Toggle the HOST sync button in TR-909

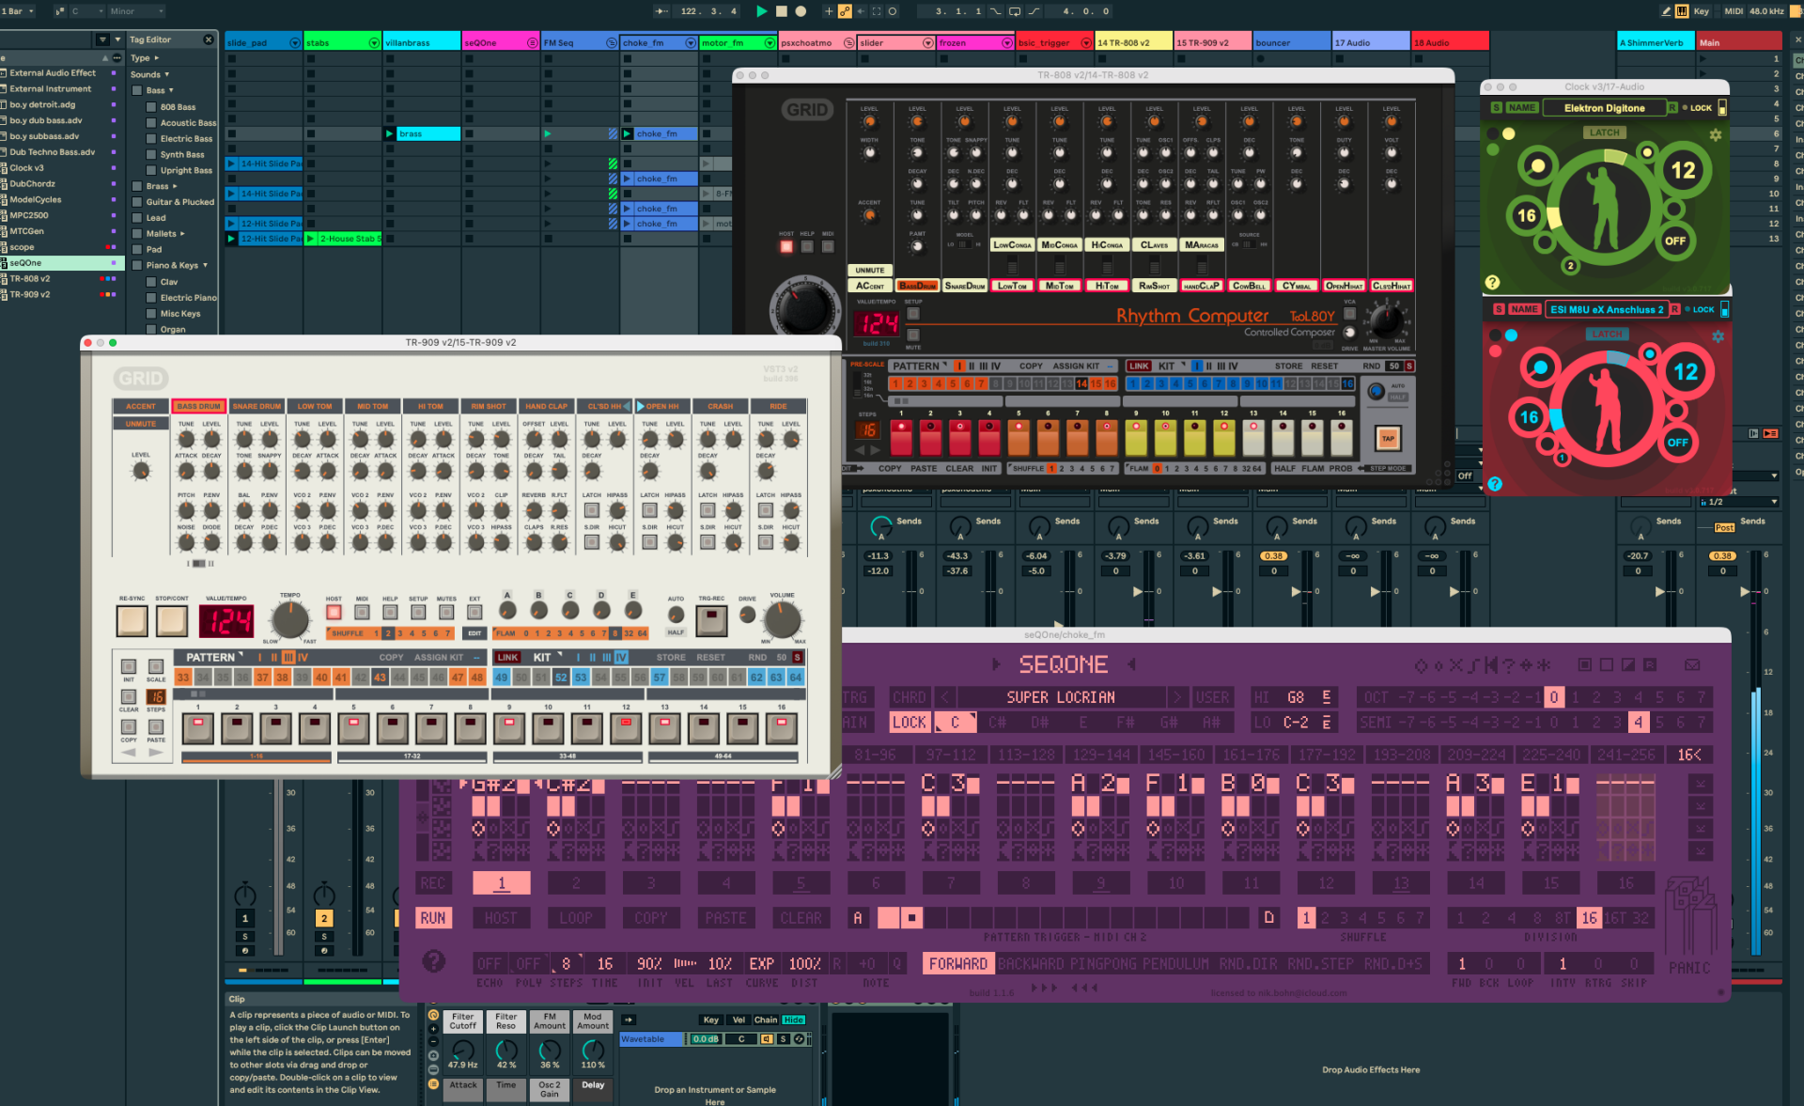pyautogui.click(x=334, y=612)
